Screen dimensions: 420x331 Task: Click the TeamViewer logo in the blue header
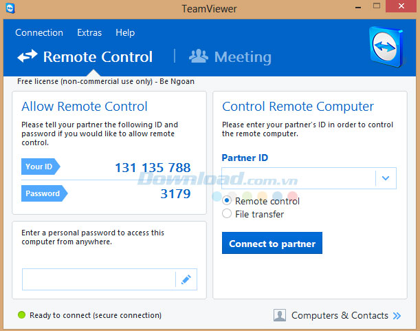tap(390, 50)
